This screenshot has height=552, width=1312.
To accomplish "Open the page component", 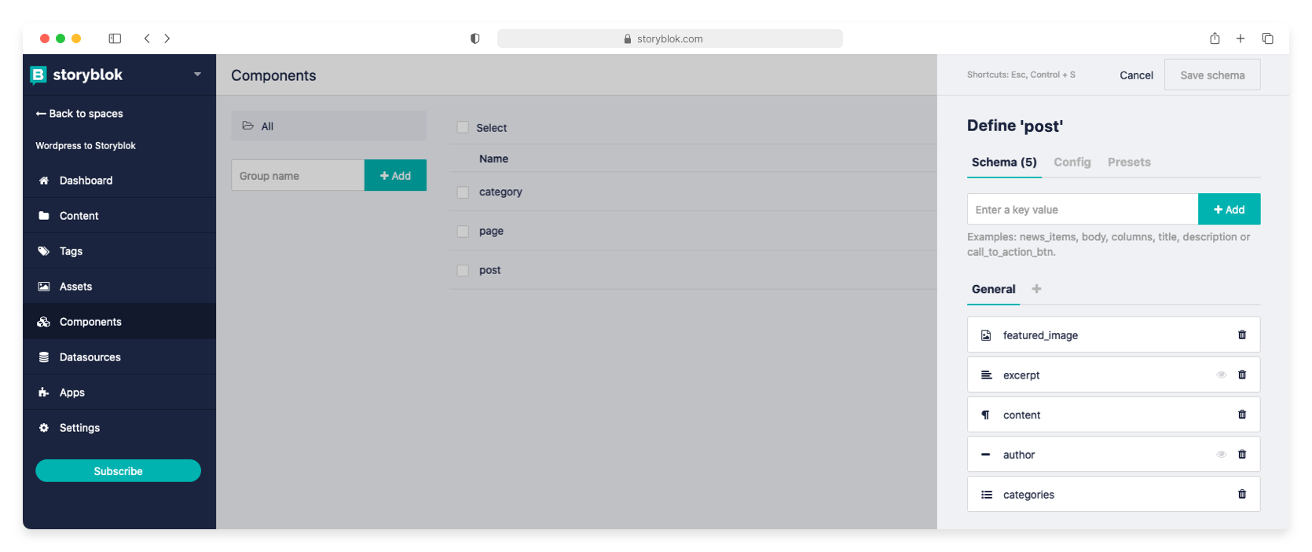I will click(x=491, y=231).
